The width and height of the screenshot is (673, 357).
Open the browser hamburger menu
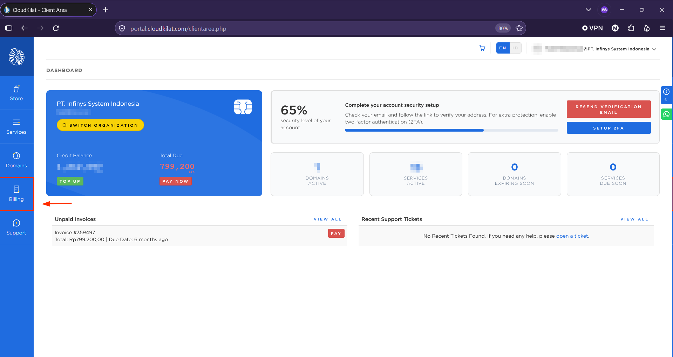[662, 28]
